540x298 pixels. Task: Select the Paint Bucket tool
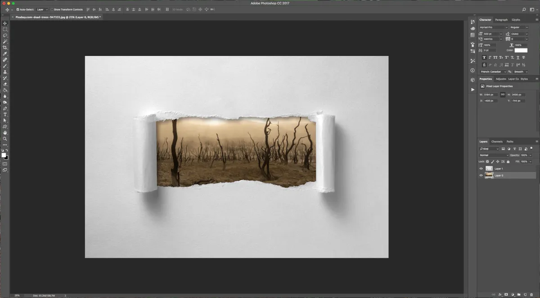[x=5, y=90]
